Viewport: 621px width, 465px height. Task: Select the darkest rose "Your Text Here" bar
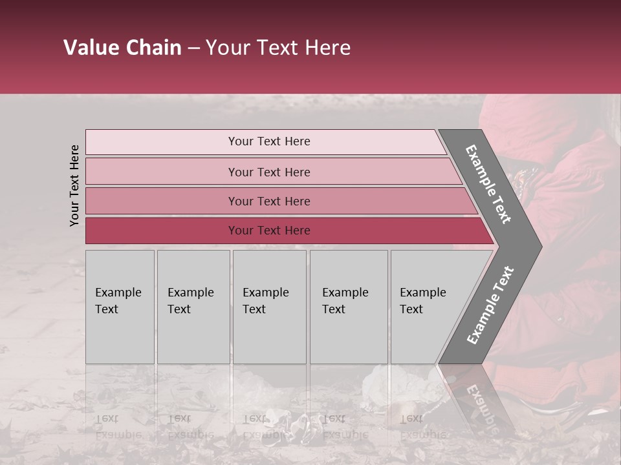pyautogui.click(x=269, y=231)
